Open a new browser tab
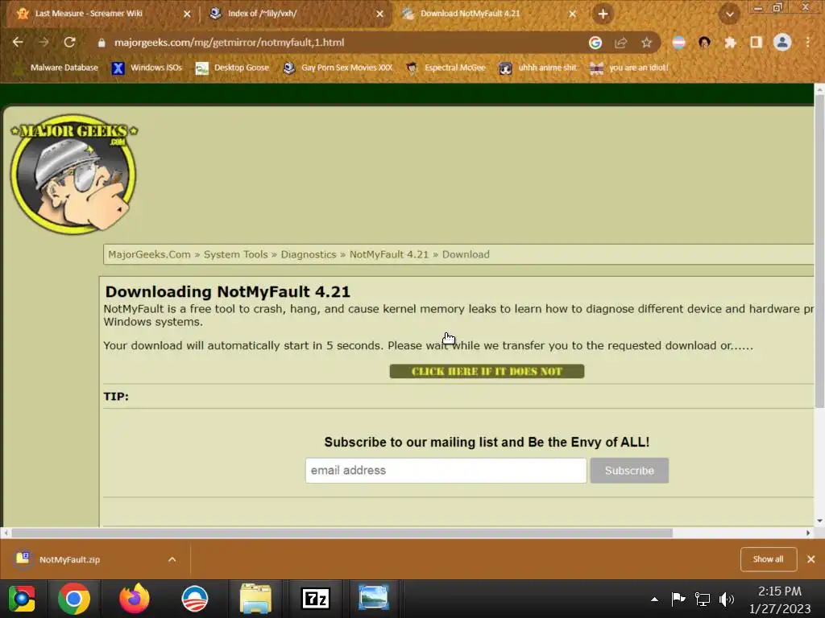The image size is (825, 618). 603,14
